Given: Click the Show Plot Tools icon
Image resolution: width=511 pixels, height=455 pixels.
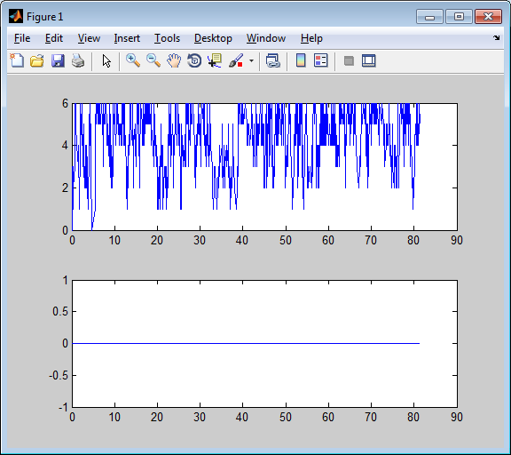Looking at the screenshot, I should 369,60.
